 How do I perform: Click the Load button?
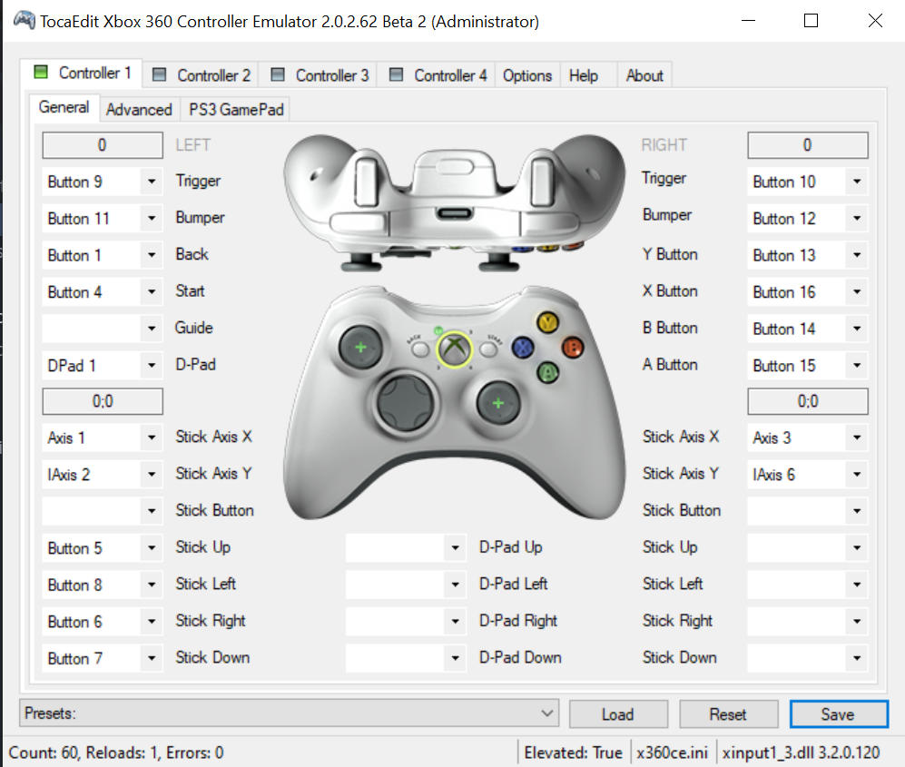point(618,714)
